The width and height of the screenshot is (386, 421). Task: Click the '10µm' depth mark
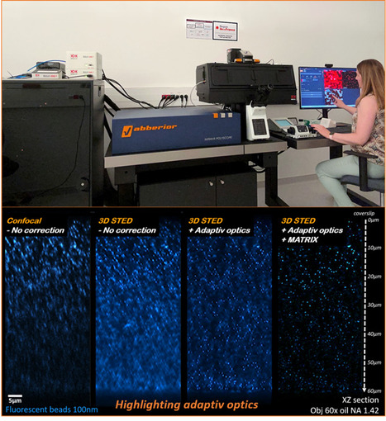click(x=374, y=248)
